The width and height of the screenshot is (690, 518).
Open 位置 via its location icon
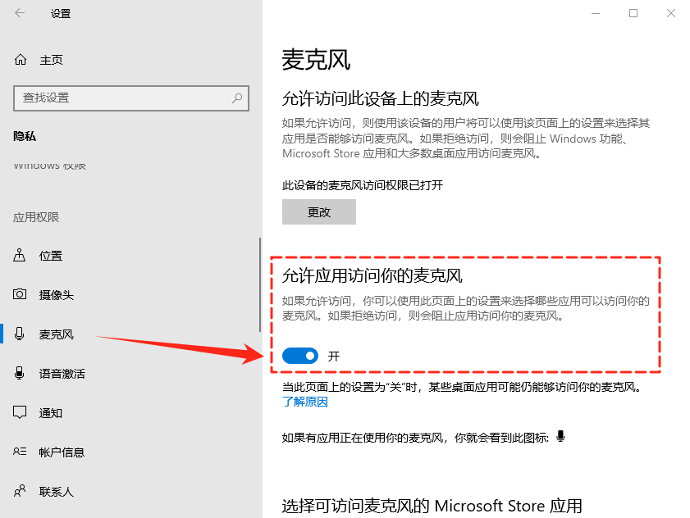(20, 256)
